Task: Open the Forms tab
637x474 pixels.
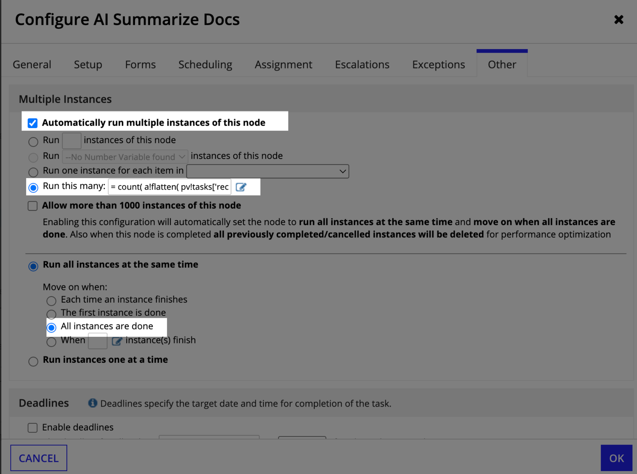Action: pos(140,64)
